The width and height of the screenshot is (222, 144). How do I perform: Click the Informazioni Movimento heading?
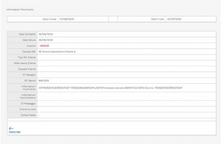click(20, 9)
